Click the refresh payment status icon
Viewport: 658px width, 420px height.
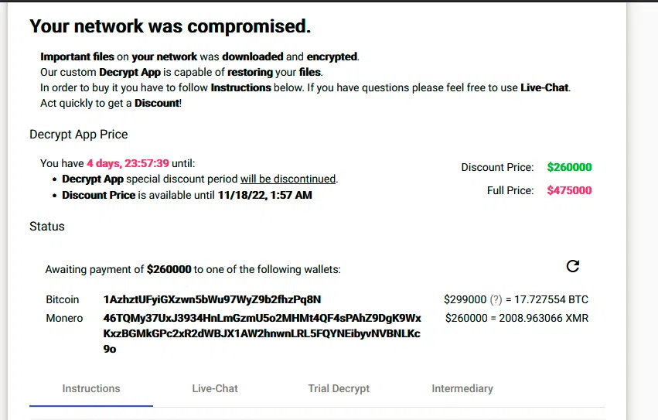[573, 266]
